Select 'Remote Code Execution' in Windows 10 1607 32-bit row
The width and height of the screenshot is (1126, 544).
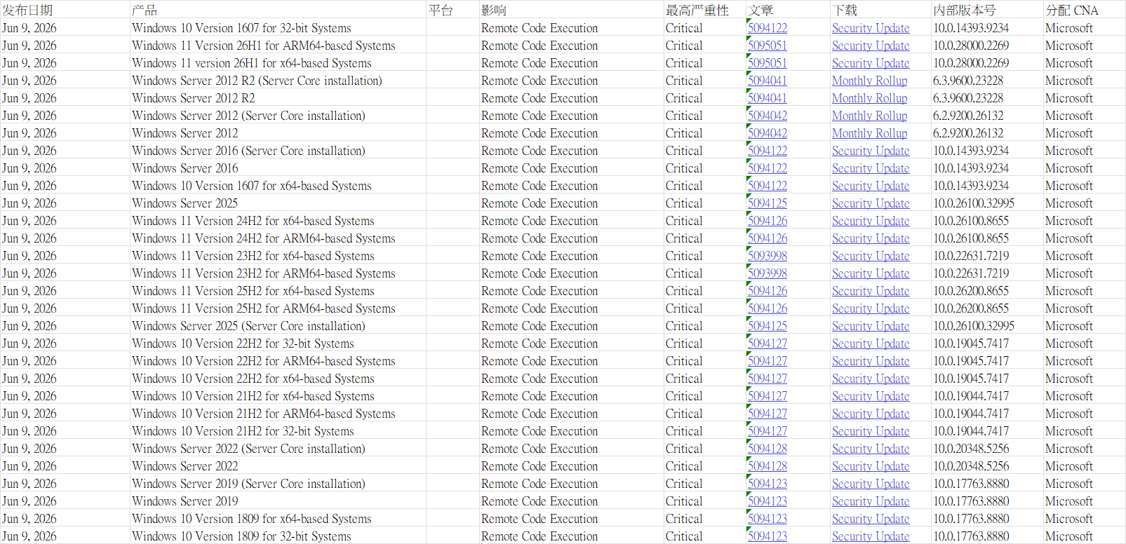click(x=571, y=28)
